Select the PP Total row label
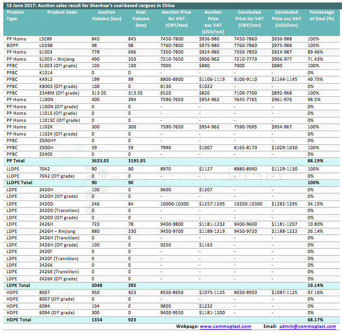The width and height of the screenshot is (342, 335). (x=15, y=161)
